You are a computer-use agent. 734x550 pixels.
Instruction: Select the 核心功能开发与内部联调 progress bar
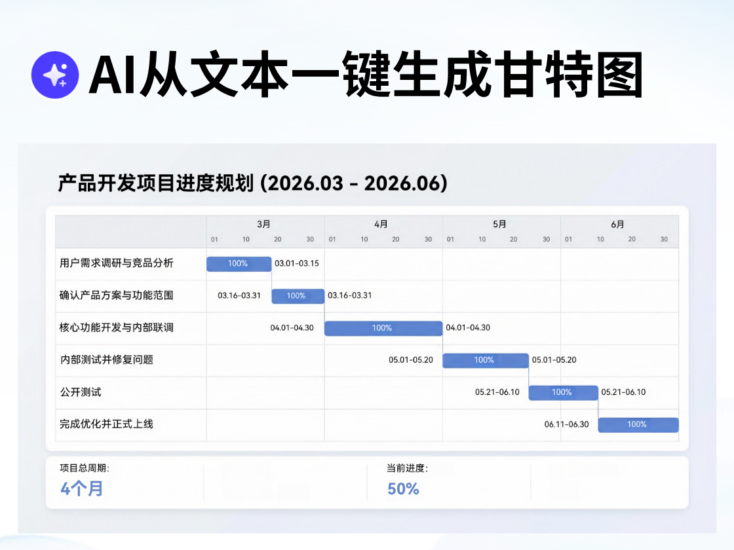click(383, 328)
